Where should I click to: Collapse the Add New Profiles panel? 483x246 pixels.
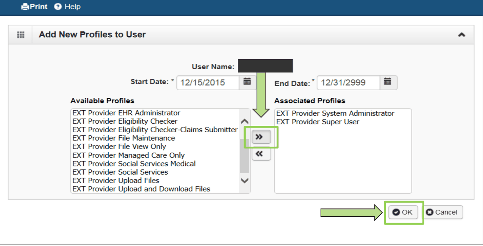(x=461, y=35)
